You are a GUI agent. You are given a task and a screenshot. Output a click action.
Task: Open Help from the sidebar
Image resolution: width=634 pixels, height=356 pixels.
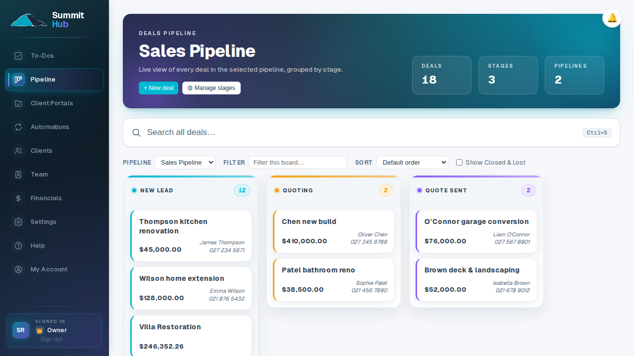point(54,246)
